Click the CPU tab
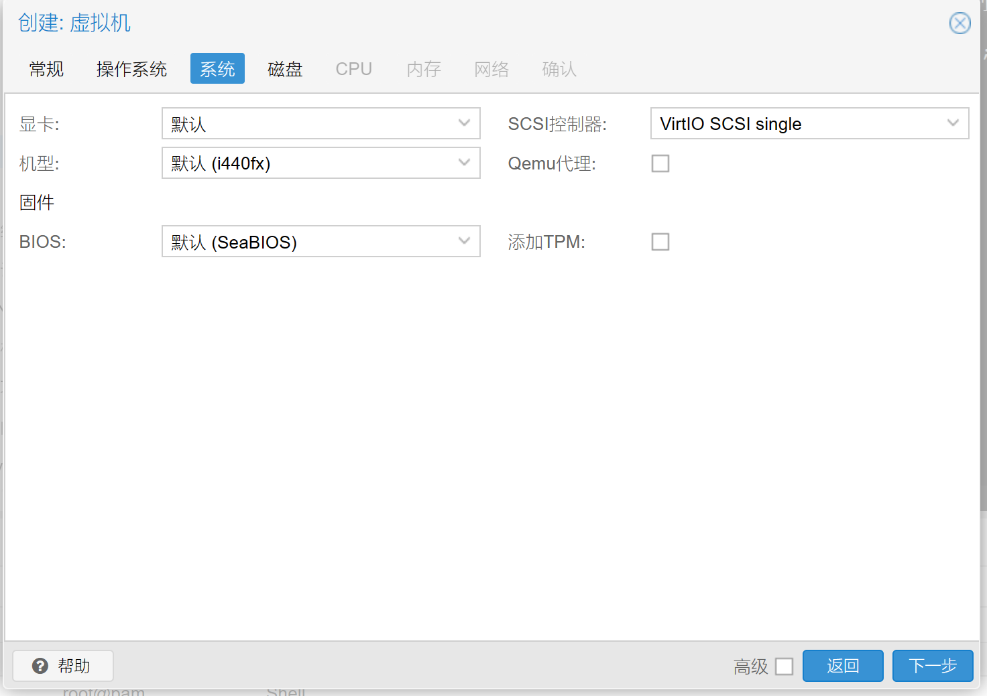The height and width of the screenshot is (696, 987). 353,69
